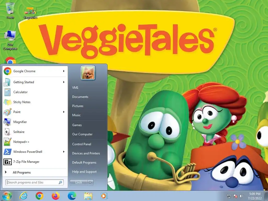Open File Explorer from the taskbar
The height and width of the screenshot is (201, 268).
88,196
